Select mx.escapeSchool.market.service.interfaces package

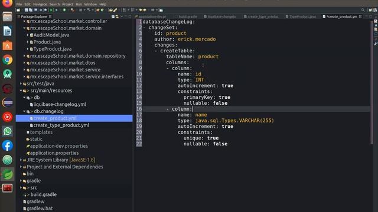click(x=77, y=77)
